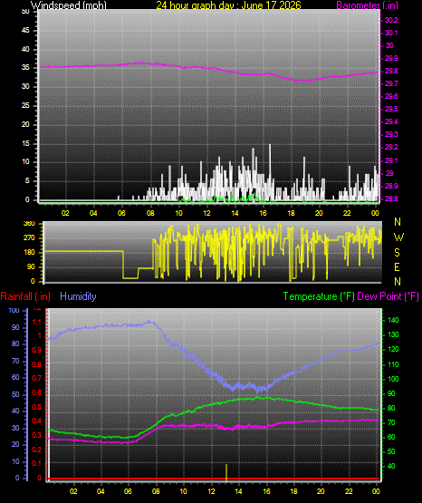Viewport: 422px width, 503px height.
Task: Click the 29.3 barometer axis value
Action: pos(391,134)
